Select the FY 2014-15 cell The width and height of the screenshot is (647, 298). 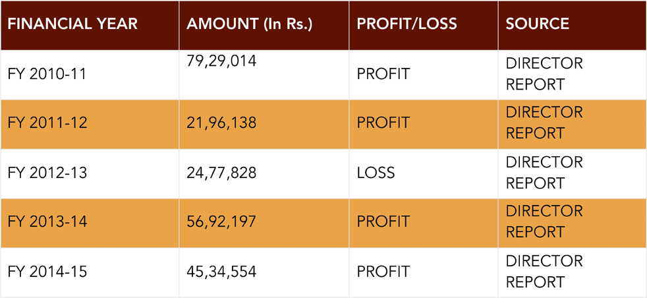[x=47, y=272]
